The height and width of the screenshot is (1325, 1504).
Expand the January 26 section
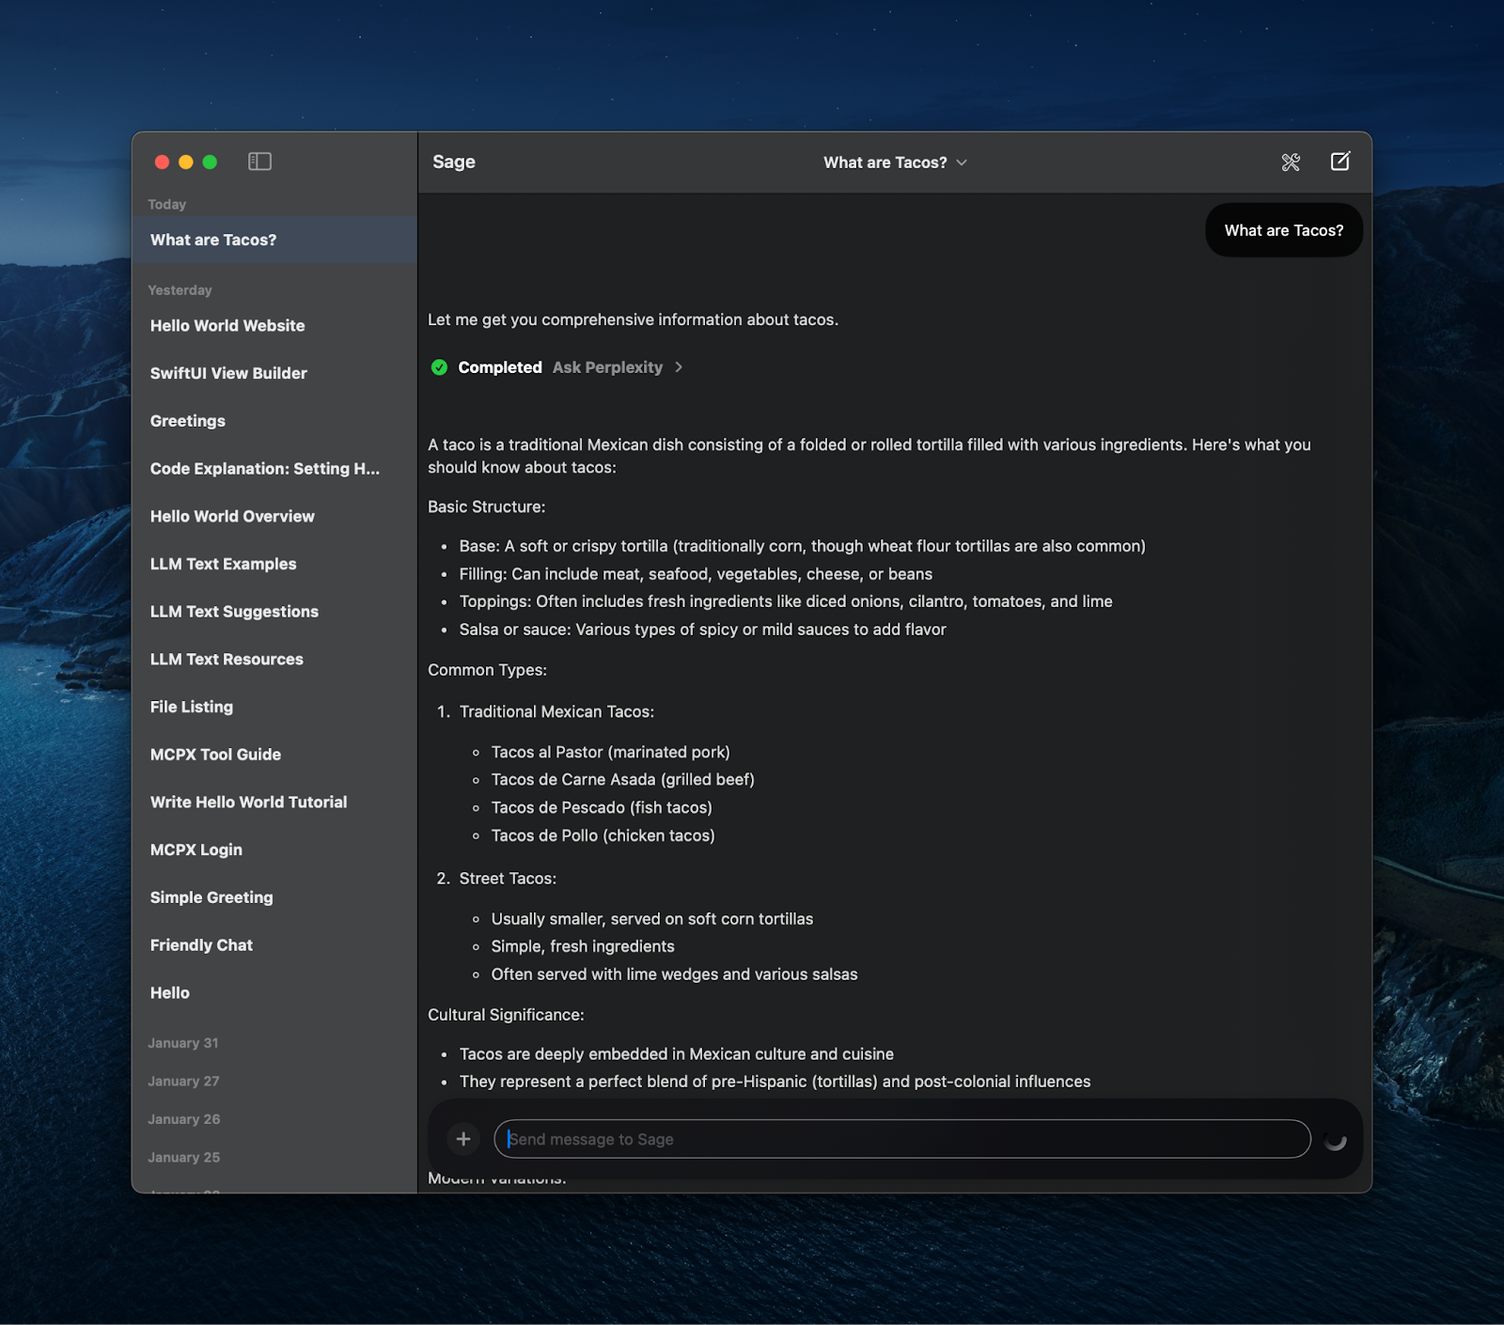click(x=184, y=1119)
